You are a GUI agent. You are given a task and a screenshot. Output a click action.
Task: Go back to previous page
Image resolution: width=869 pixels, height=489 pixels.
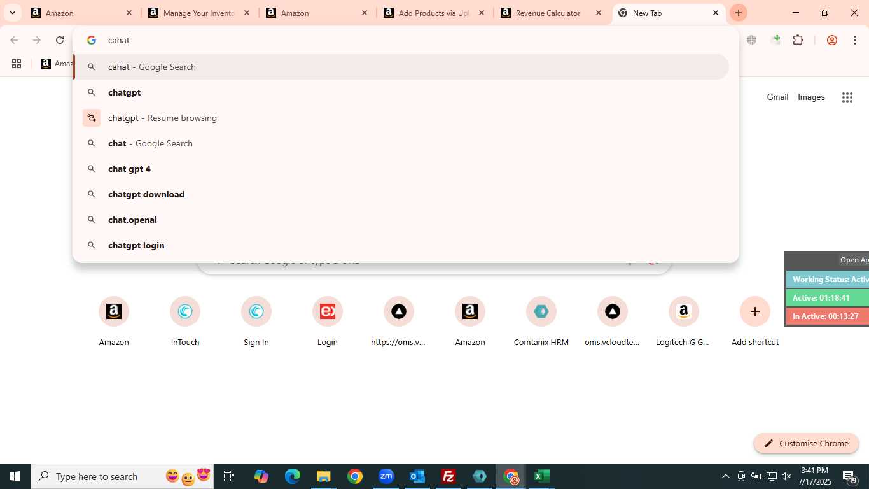pyautogui.click(x=14, y=40)
